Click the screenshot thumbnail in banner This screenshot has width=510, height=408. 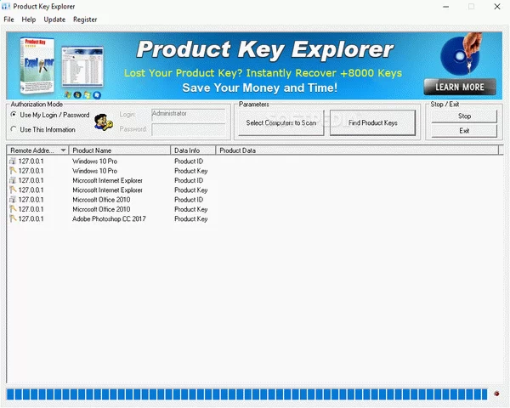[82, 66]
